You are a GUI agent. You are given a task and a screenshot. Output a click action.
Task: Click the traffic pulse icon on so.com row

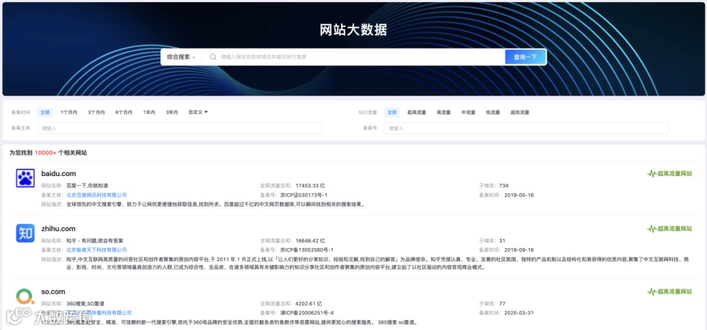tap(651, 291)
